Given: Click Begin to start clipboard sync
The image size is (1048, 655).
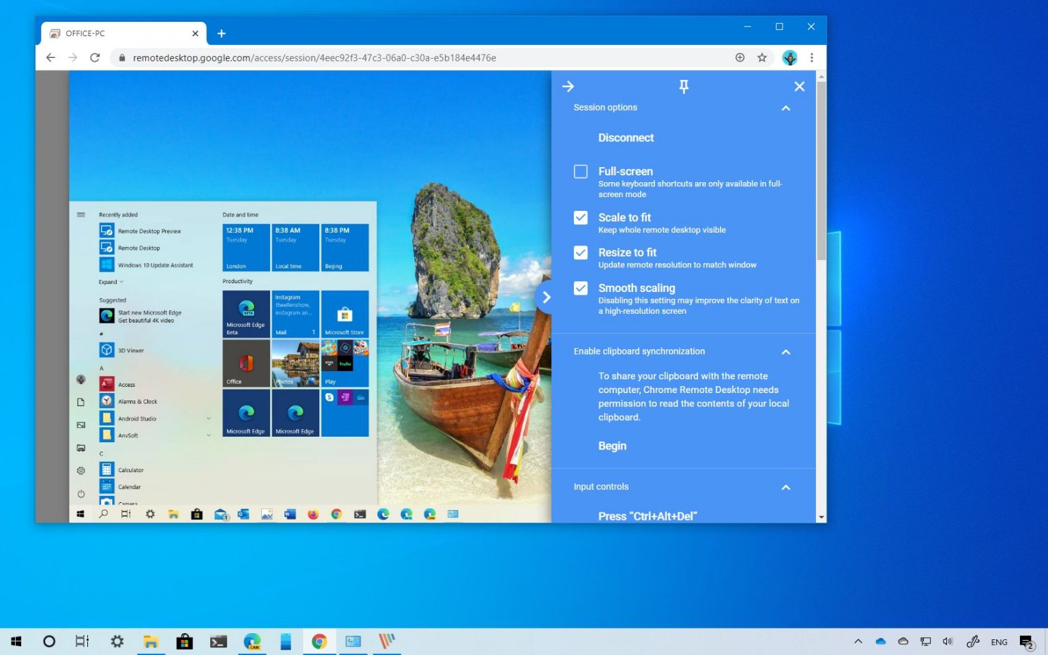Looking at the screenshot, I should point(612,446).
